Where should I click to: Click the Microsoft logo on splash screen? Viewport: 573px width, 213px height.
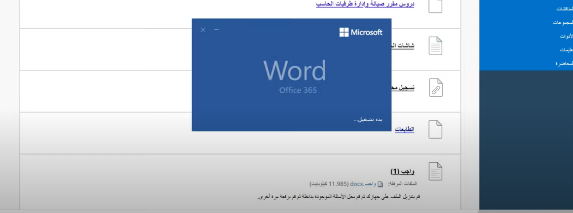coord(361,32)
